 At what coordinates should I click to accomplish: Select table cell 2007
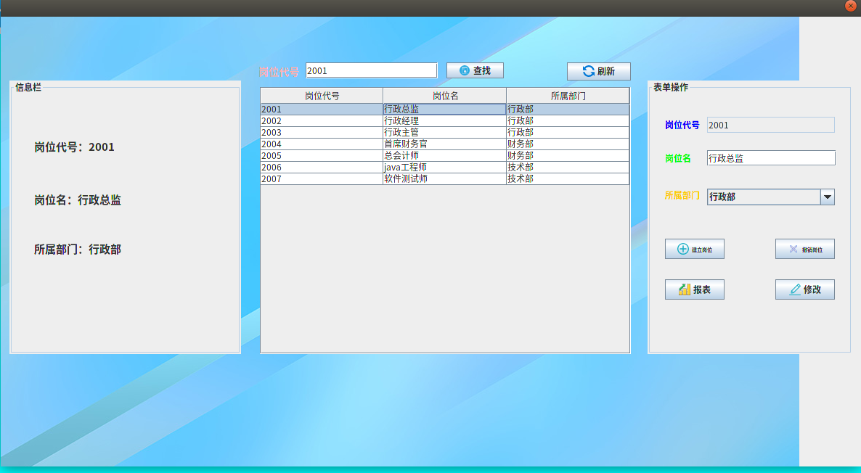click(x=322, y=178)
